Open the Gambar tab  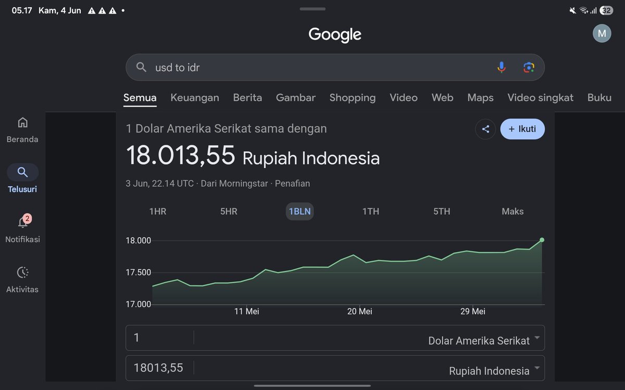[296, 98]
